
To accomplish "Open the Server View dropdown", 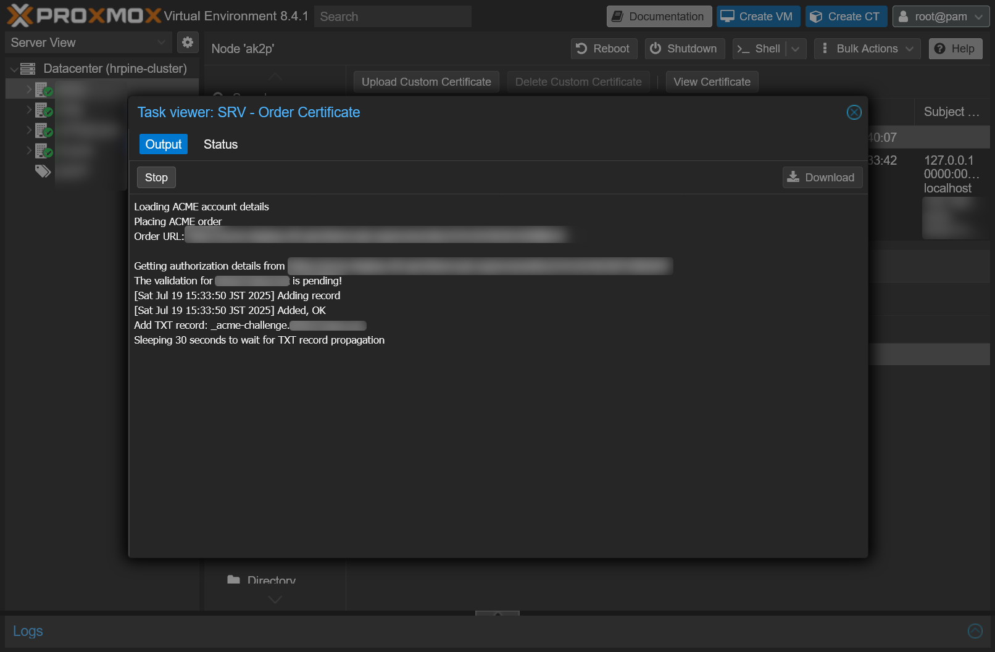I will click(88, 43).
